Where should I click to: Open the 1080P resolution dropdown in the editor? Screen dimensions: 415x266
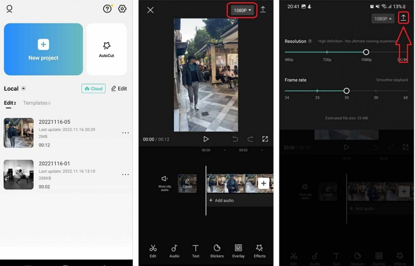pyautogui.click(x=242, y=10)
